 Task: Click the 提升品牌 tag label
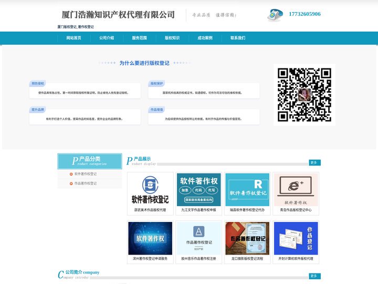tap(38, 109)
